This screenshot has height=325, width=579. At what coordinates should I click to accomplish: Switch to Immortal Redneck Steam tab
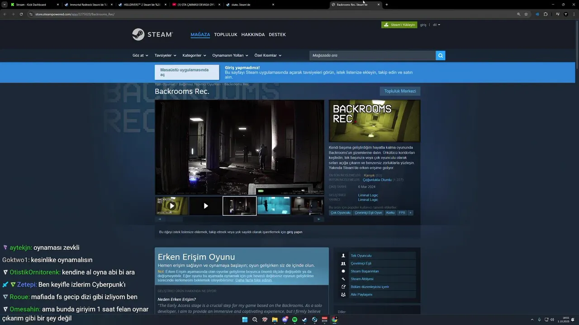tap(88, 5)
